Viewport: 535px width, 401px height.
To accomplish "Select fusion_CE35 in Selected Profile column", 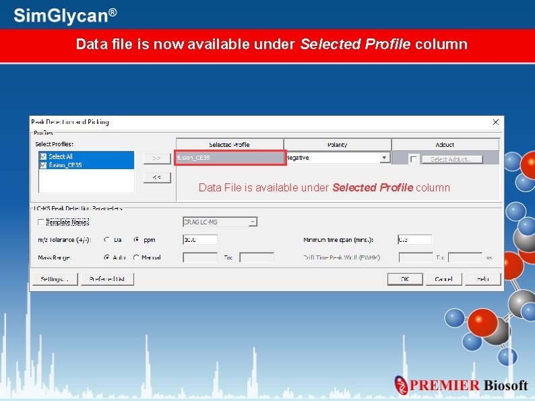I will [230, 158].
